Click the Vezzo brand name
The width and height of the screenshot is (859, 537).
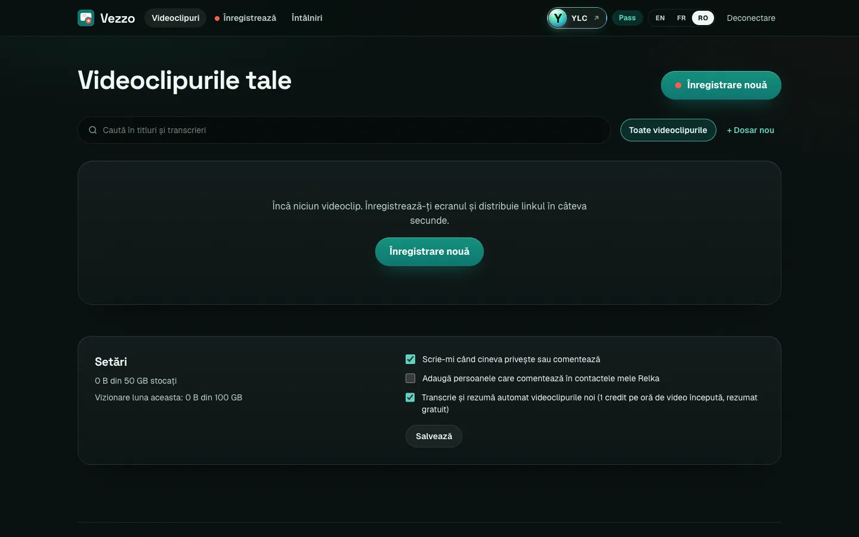tap(118, 18)
